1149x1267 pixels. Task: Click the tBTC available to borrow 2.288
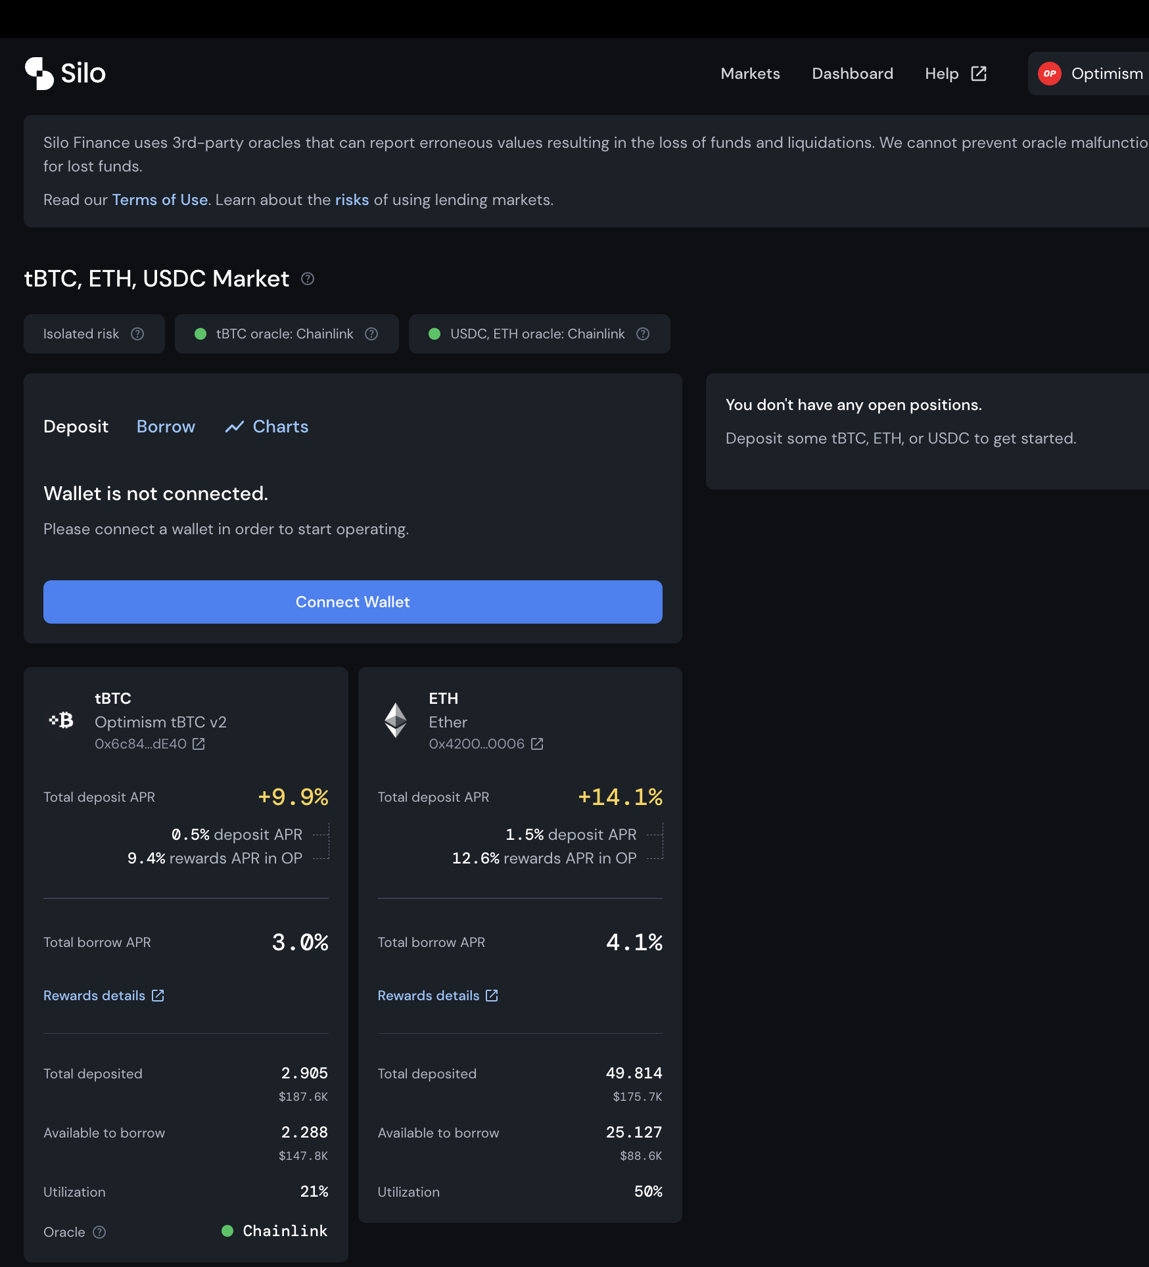click(304, 1132)
